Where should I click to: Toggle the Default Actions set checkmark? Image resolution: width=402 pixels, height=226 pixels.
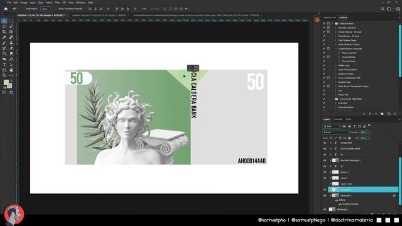coord(324,24)
